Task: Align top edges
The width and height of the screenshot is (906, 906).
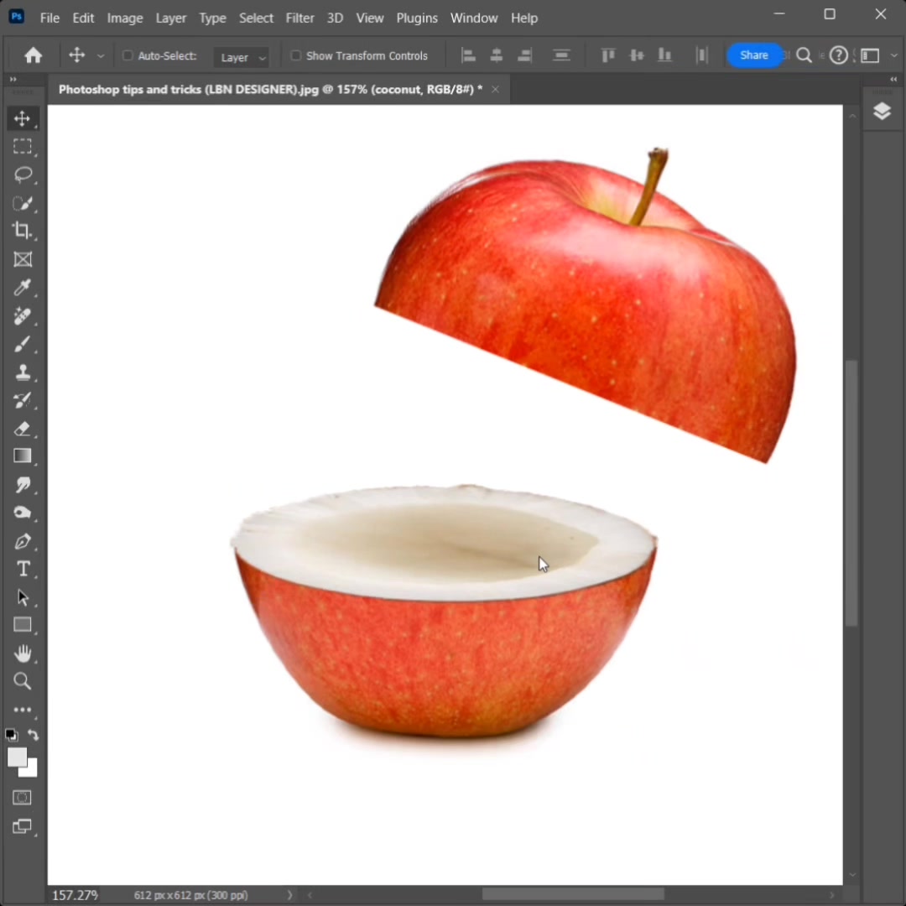Action: click(608, 55)
